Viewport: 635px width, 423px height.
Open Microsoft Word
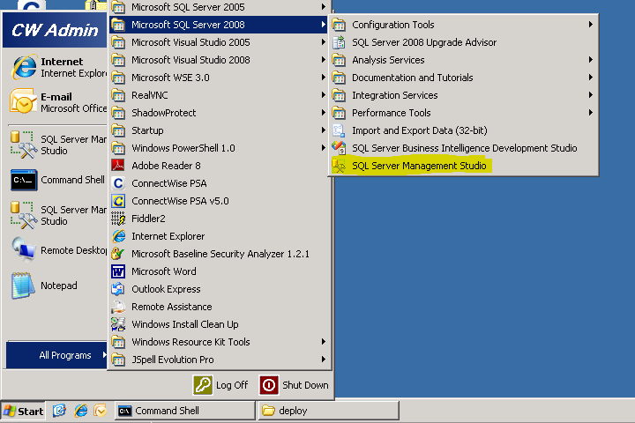164,271
